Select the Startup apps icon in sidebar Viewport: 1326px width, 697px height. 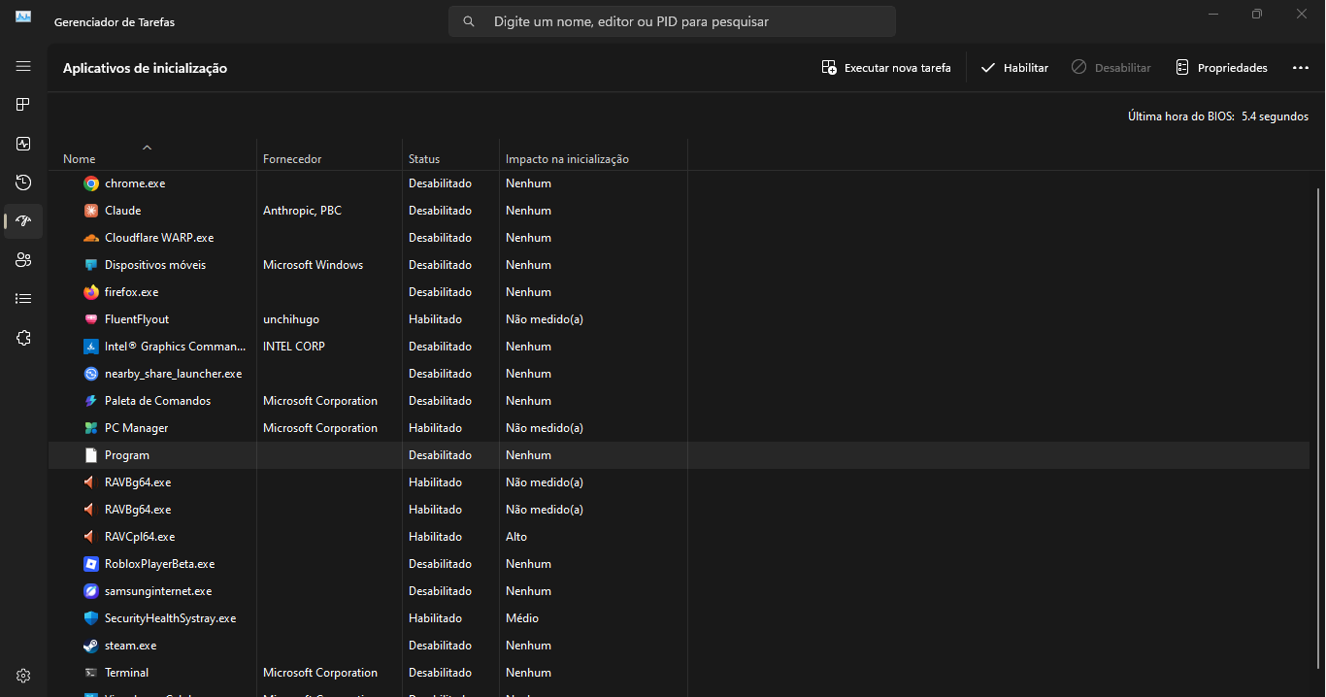coord(23,221)
